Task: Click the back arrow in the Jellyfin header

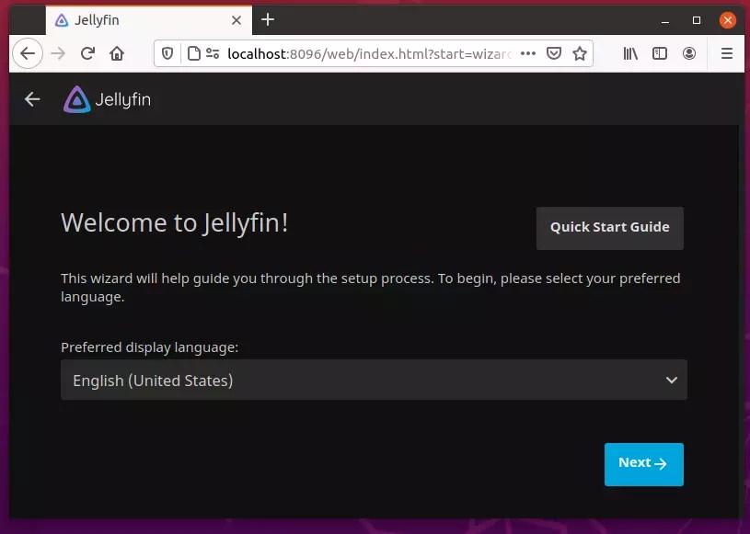Action: click(31, 98)
